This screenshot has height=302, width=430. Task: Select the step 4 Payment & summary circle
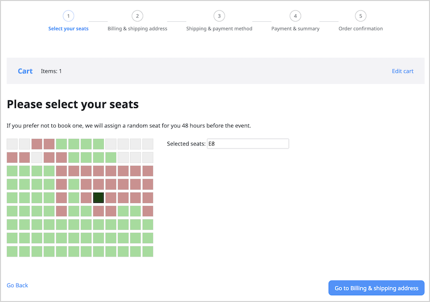pyautogui.click(x=295, y=16)
